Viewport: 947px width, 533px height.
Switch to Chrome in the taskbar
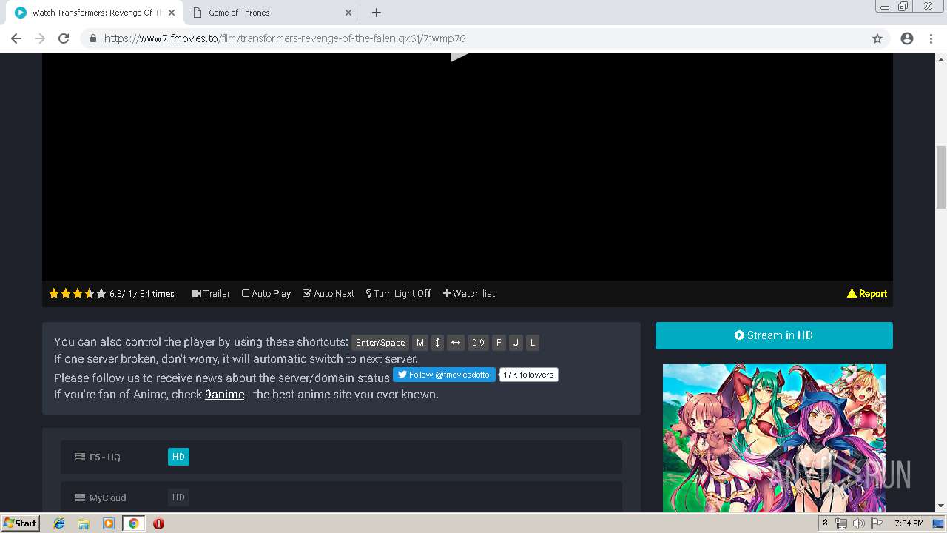coord(133,523)
